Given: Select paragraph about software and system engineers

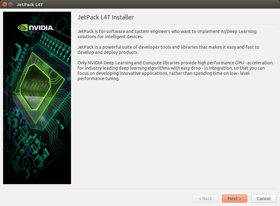Looking at the screenshot, I should pos(167,34).
